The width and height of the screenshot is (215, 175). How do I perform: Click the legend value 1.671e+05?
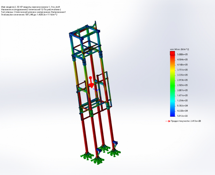(x=182, y=96)
